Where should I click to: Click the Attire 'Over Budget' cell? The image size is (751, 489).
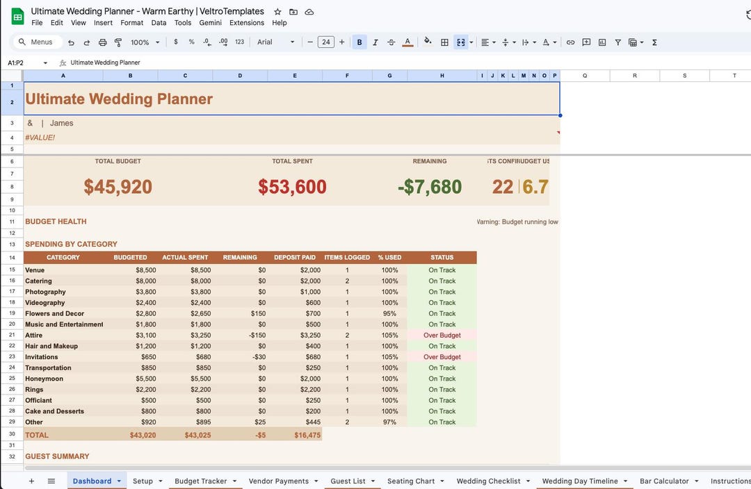442,335
